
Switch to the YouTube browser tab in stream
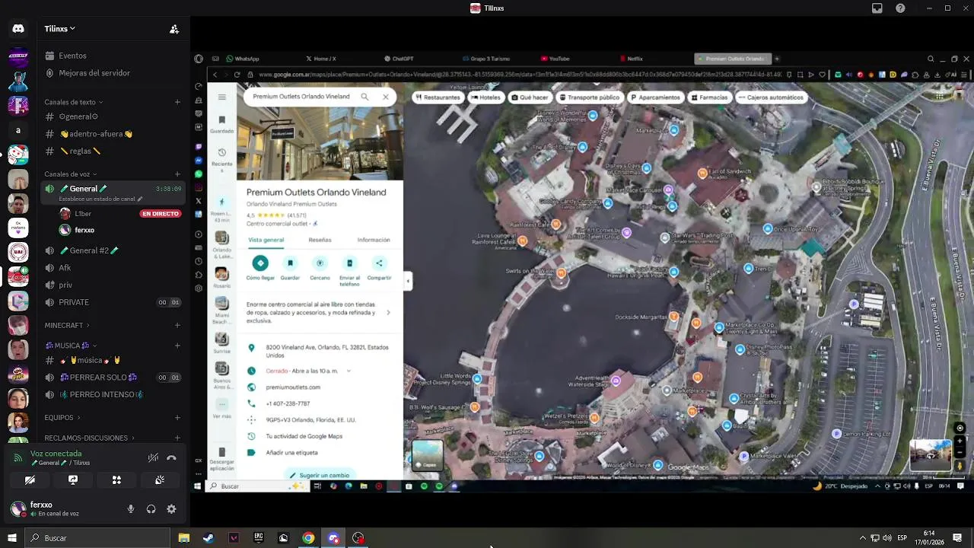pos(555,59)
